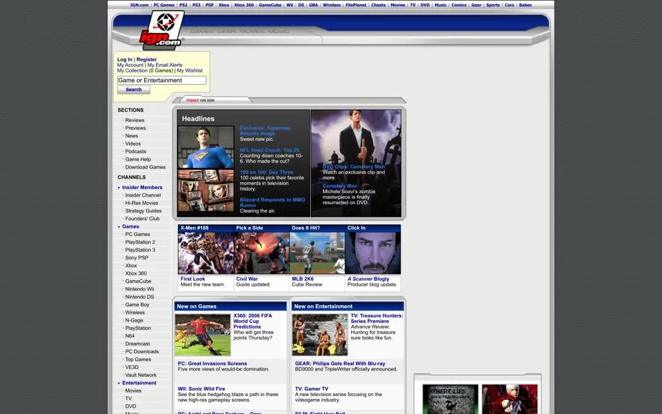662x414 pixels.
Task: Open Previews section in sidebar
Action: (x=136, y=128)
